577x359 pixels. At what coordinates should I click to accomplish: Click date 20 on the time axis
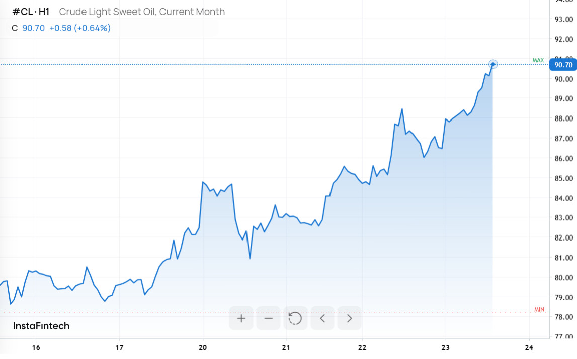pyautogui.click(x=203, y=347)
